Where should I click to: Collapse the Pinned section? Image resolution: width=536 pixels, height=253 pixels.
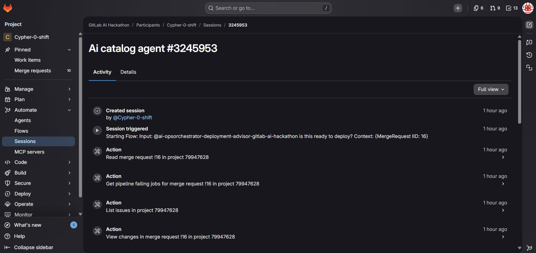point(69,50)
